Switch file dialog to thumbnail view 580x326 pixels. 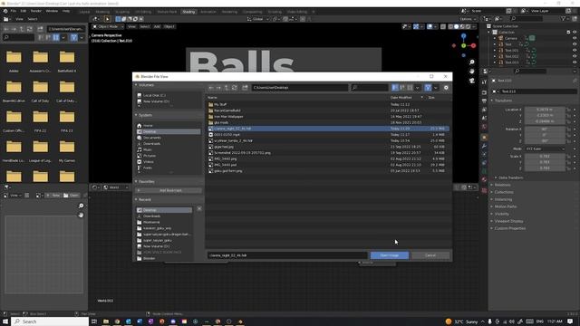(410, 88)
